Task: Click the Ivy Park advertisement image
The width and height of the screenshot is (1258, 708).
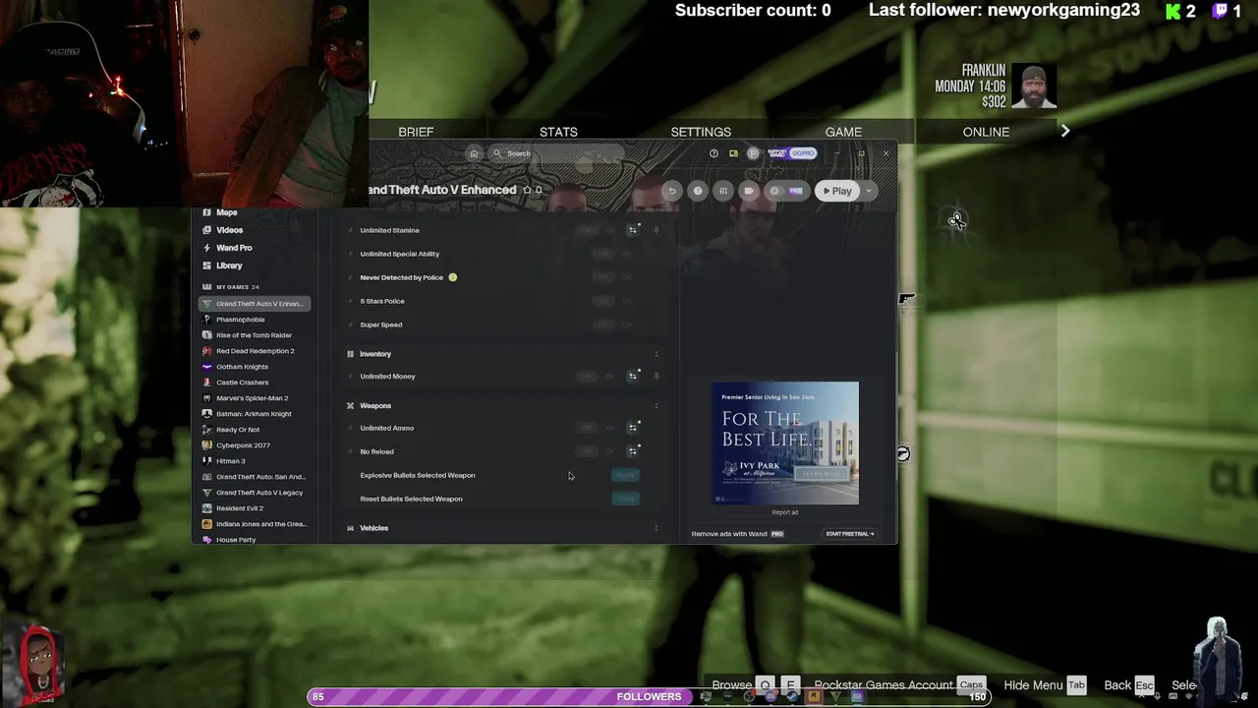Action: click(785, 443)
